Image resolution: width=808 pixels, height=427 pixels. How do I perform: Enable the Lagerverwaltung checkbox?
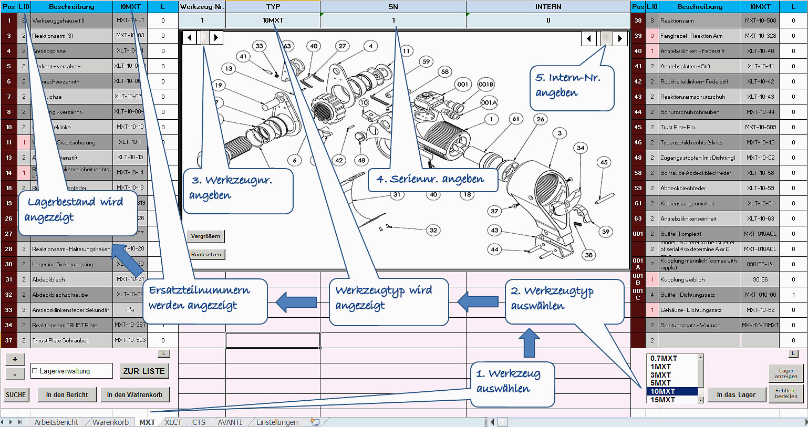click(35, 371)
